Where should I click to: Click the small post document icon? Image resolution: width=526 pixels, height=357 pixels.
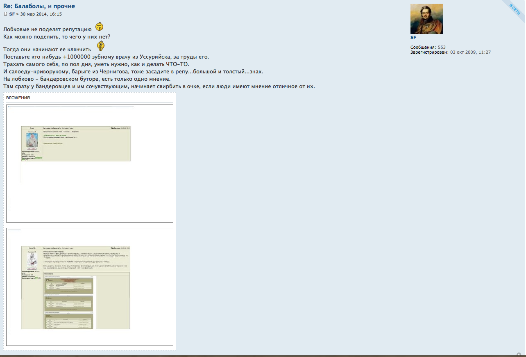click(5, 14)
